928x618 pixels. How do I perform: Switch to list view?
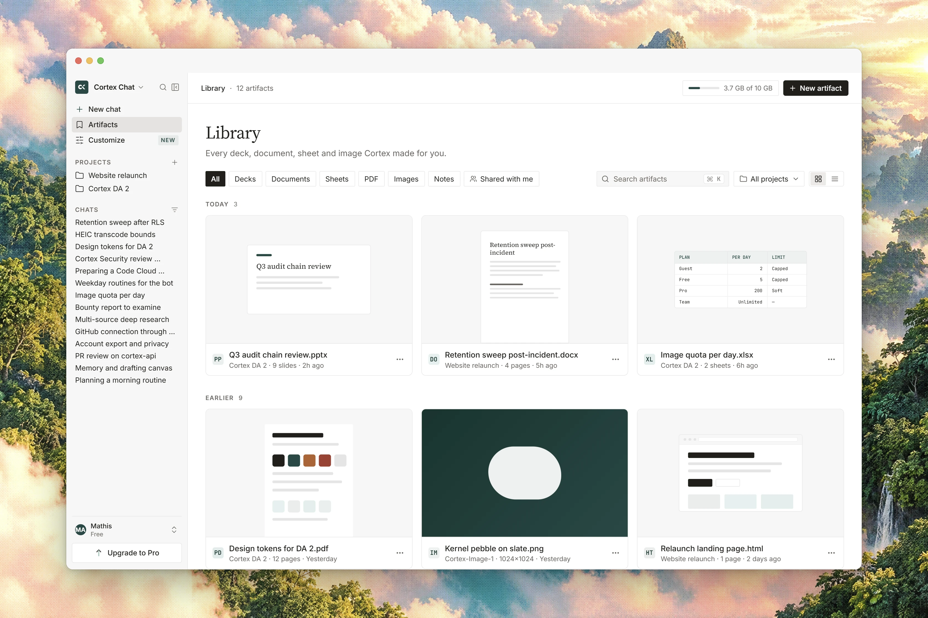[835, 179]
